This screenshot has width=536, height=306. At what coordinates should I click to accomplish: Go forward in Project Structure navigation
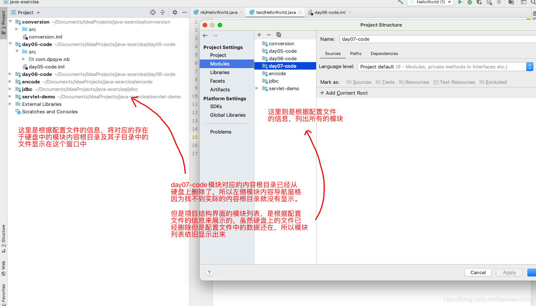click(215, 36)
